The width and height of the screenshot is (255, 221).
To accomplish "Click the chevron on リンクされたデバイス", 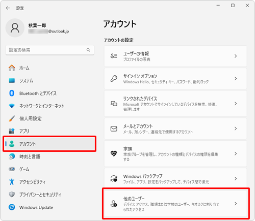I will pos(236,104).
